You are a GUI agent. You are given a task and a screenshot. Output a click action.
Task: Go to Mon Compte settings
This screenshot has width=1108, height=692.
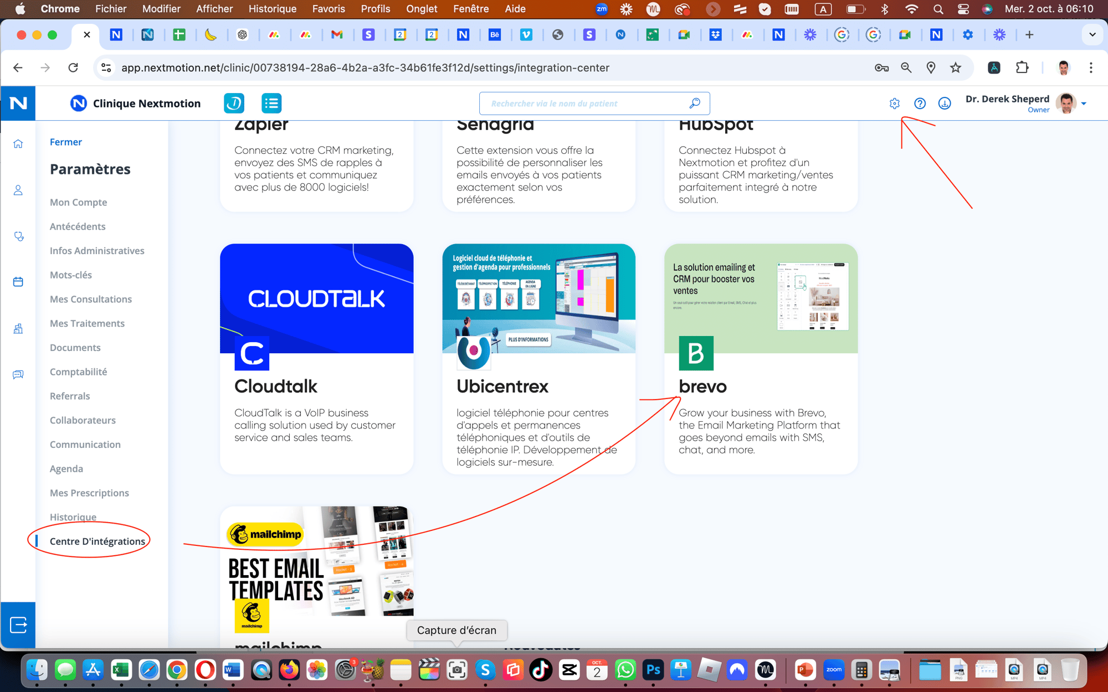pyautogui.click(x=79, y=202)
